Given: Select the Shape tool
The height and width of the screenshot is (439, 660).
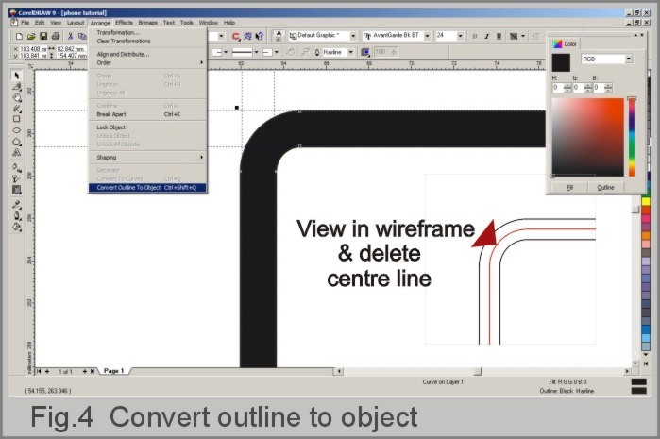Looking at the screenshot, I should pyautogui.click(x=17, y=87).
